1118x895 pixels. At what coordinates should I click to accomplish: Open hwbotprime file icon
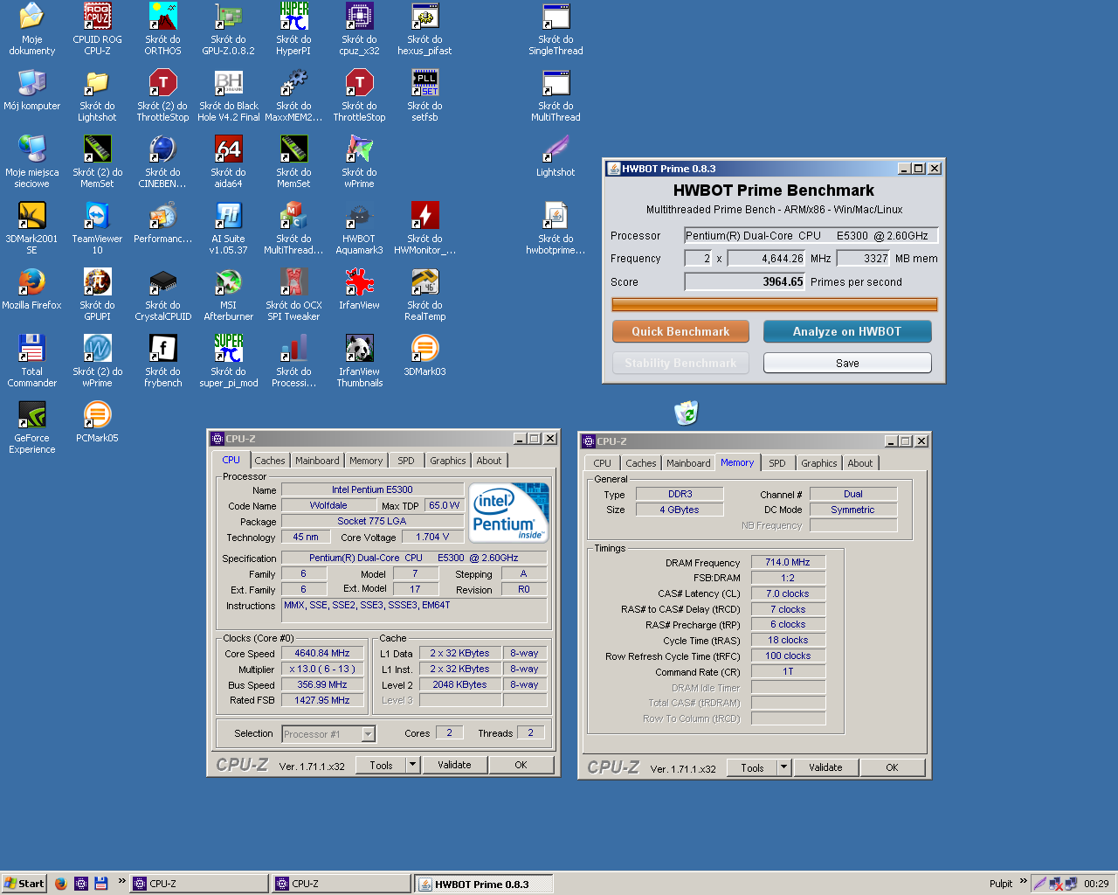(x=556, y=228)
